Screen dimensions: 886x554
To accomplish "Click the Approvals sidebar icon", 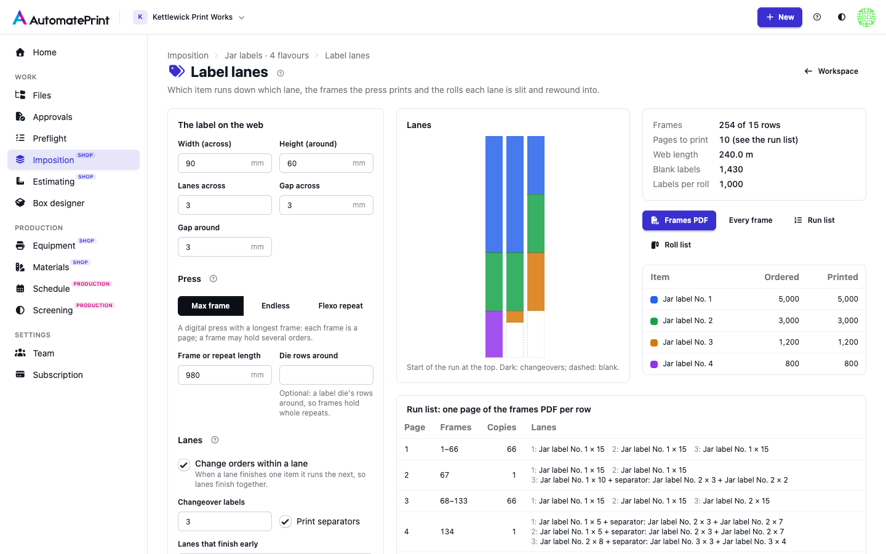I will click(20, 117).
